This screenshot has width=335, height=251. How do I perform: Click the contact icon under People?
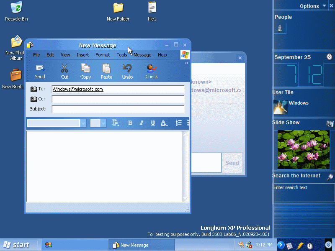[280, 28]
